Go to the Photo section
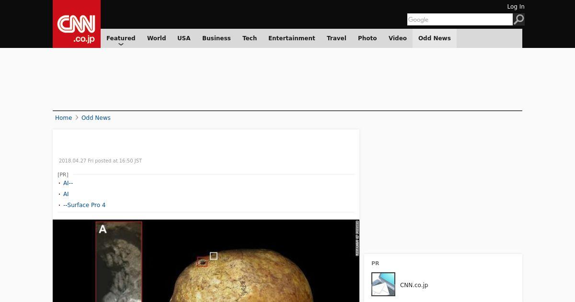The width and height of the screenshot is (575, 302). point(368,38)
